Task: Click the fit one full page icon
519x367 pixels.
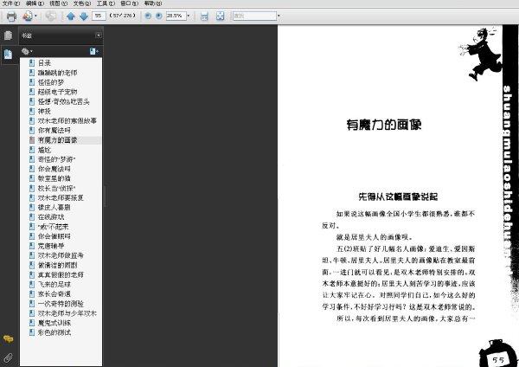Action: tap(220, 16)
